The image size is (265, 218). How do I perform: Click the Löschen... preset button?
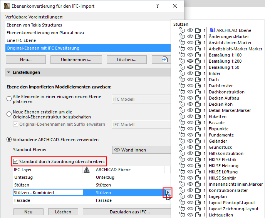(x=126, y=60)
